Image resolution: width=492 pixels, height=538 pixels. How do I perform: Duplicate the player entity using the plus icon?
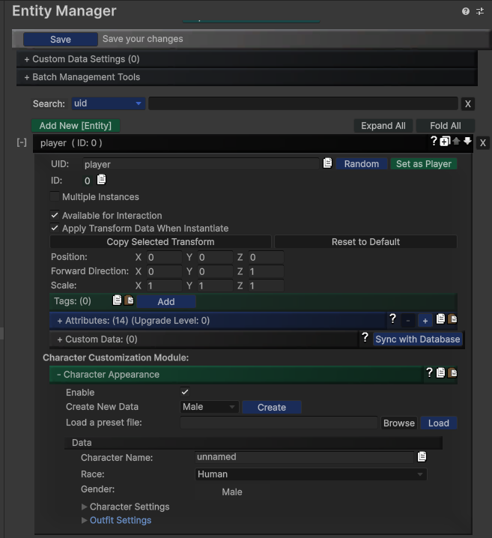point(445,142)
